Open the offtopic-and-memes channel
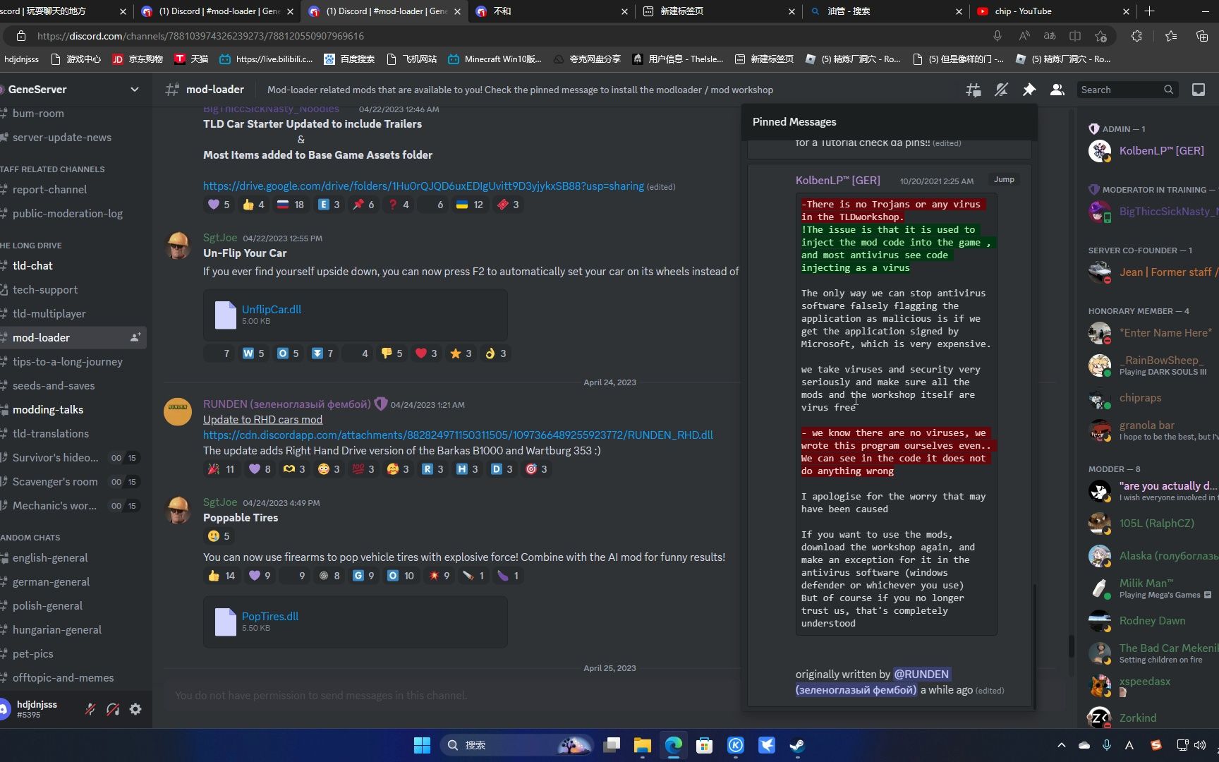Screen dimensions: 1219x762 pos(63,677)
